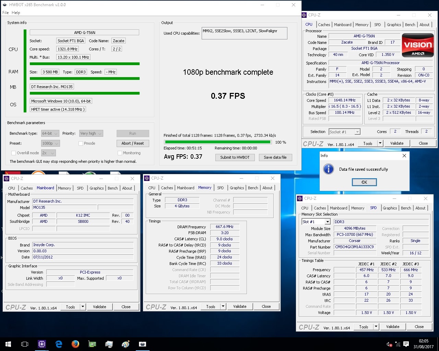The height and width of the screenshot is (351, 439).
Task: Open the Windows Start menu
Action: coord(8,344)
